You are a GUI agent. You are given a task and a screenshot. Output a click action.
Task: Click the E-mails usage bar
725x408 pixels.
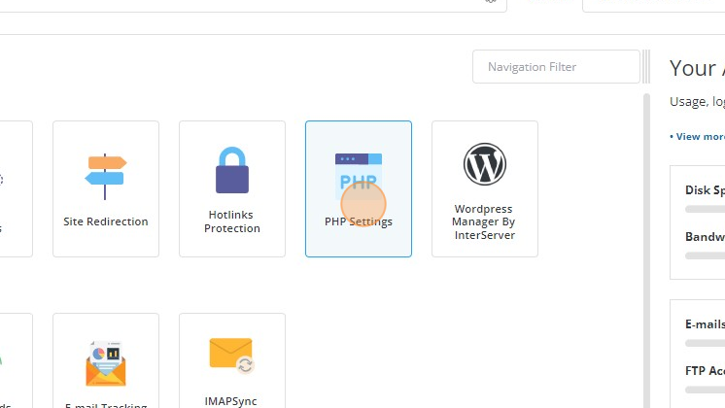tap(705, 343)
